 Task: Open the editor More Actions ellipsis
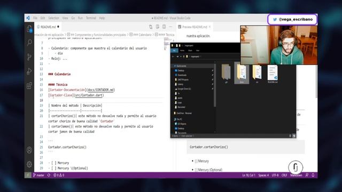170,27
